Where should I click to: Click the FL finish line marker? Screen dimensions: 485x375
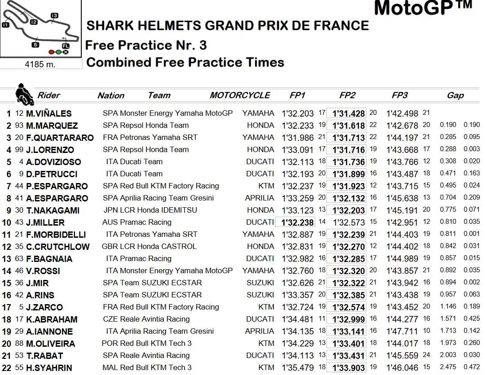(x=65, y=46)
